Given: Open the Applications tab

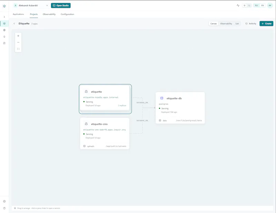Looking at the screenshot, I should [x=18, y=14].
